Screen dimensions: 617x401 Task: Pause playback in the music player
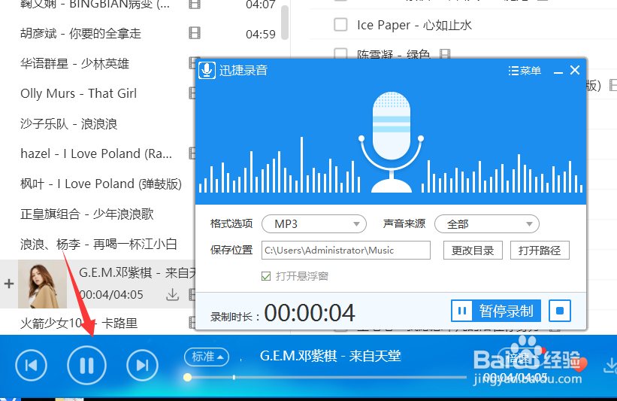pyautogui.click(x=86, y=365)
